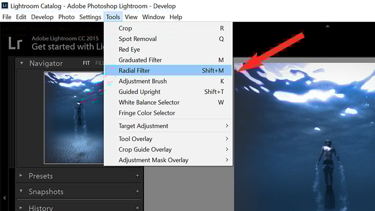Open the File menu
Viewport: 375px width, 211px height.
click(6, 17)
